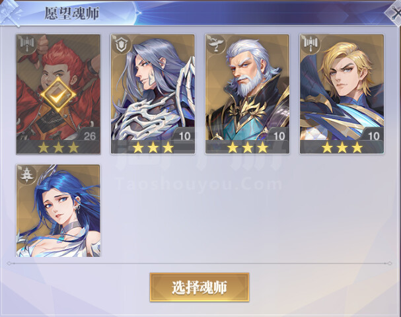Click attack class icon on red-haired card
401x317 pixels.
tap(27, 44)
